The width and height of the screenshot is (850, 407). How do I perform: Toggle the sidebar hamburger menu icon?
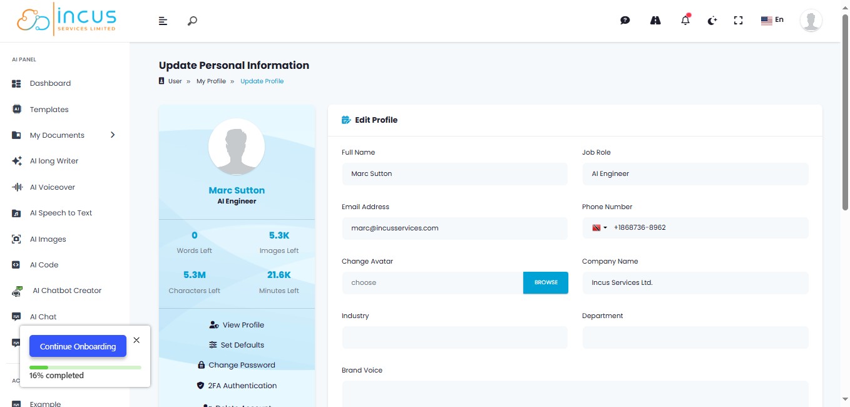163,21
